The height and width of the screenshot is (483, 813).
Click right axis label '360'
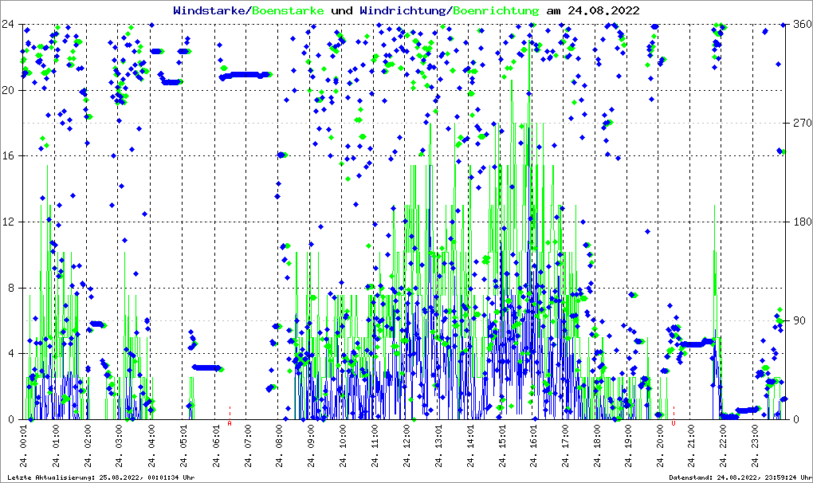click(803, 24)
